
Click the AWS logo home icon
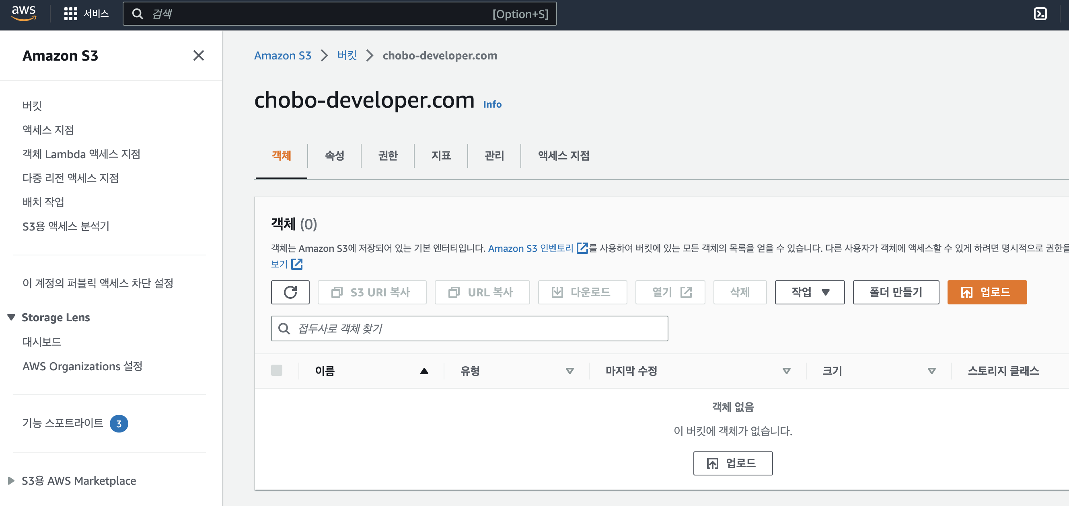tap(24, 13)
